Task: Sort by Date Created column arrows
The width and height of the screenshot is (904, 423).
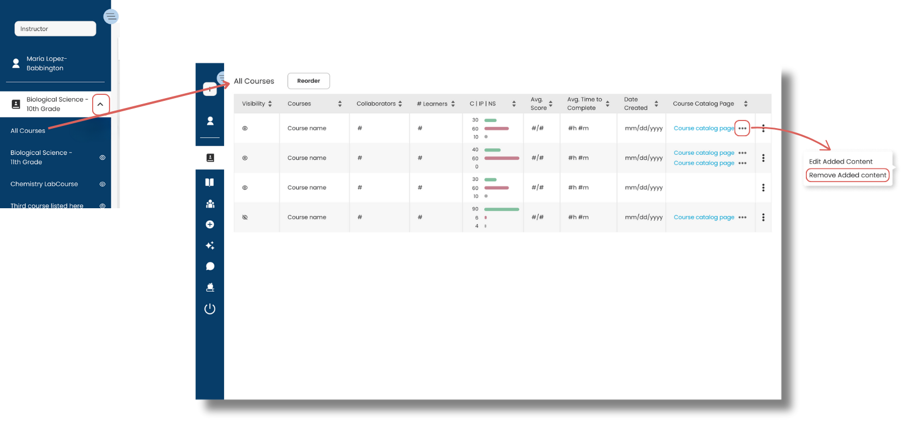Action: click(656, 104)
